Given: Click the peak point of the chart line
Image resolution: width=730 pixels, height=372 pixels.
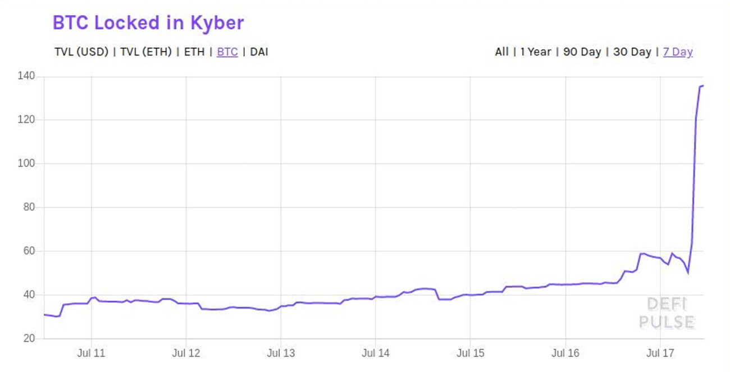Looking at the screenshot, I should click(x=702, y=86).
